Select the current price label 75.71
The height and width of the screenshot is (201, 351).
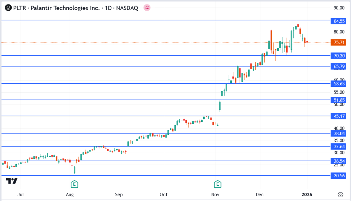(x=339, y=43)
